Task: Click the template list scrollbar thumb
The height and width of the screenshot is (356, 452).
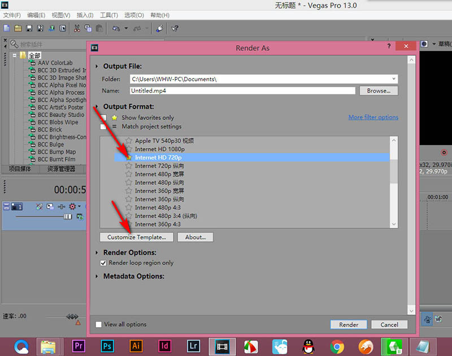Action: (x=394, y=171)
